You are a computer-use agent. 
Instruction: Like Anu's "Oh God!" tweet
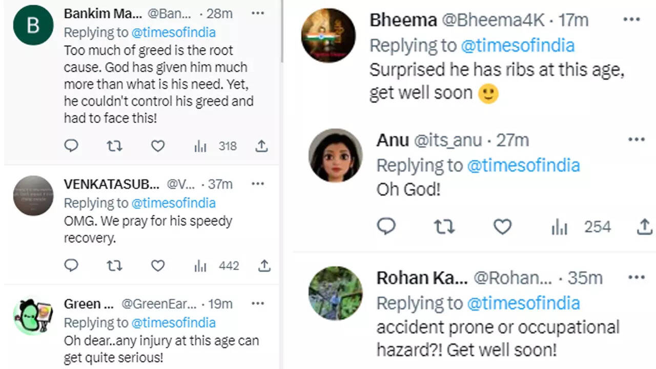click(x=502, y=227)
